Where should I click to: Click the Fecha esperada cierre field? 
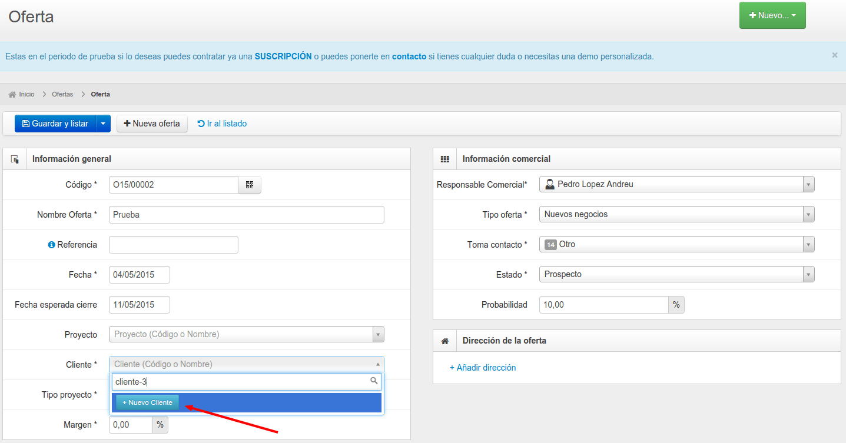coord(140,305)
